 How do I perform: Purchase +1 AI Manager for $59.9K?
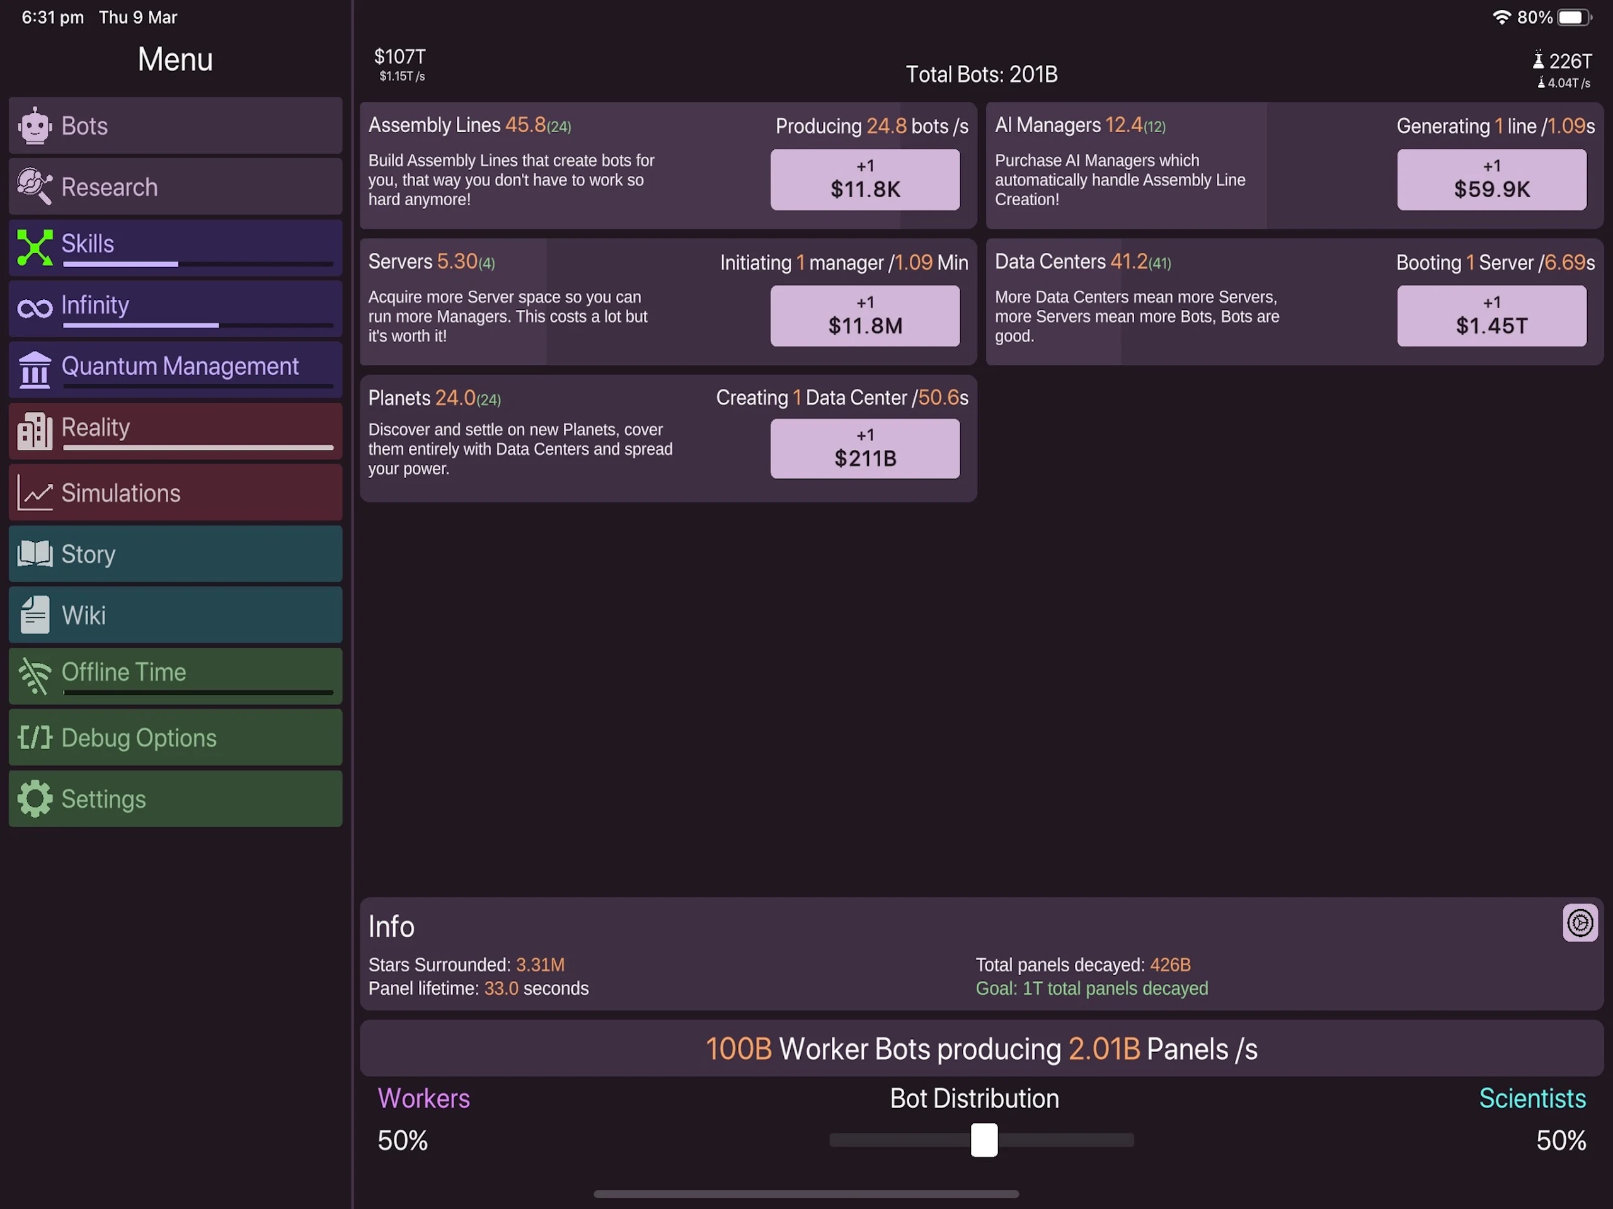[x=1491, y=180]
